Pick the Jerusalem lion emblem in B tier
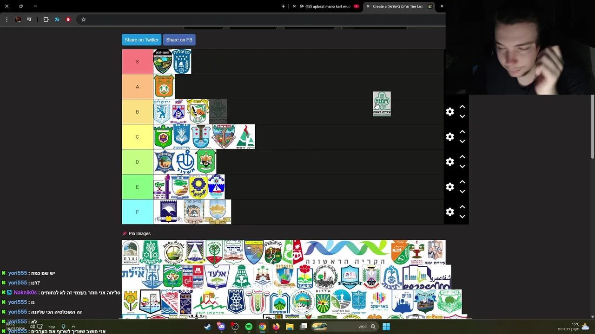The width and height of the screenshot is (595, 334). tap(162, 112)
